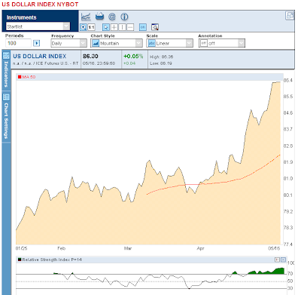The width and height of the screenshot is (301, 295).
Task: Open the Frequency Daily dropdown
Action: tap(69, 43)
